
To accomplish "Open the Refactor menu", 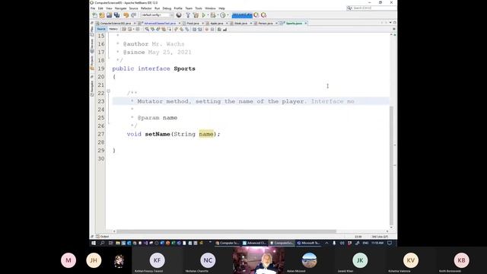I will [x=146, y=8].
